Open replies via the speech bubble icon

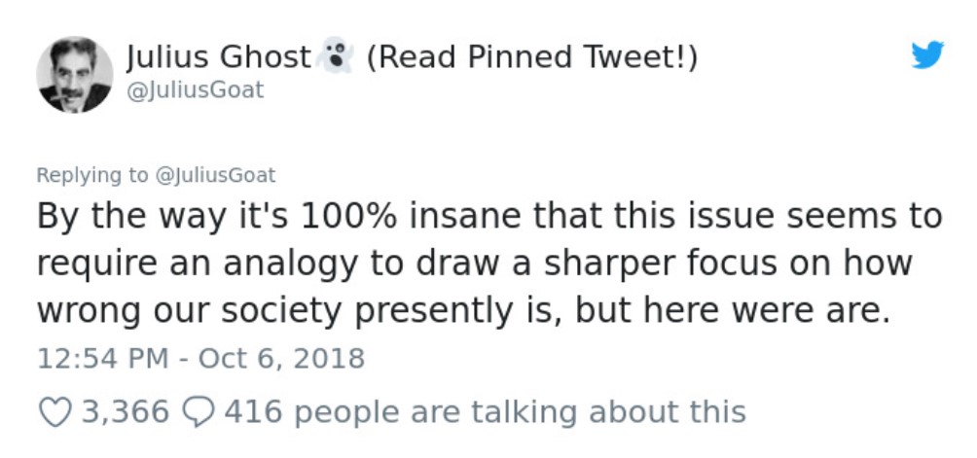click(x=200, y=412)
